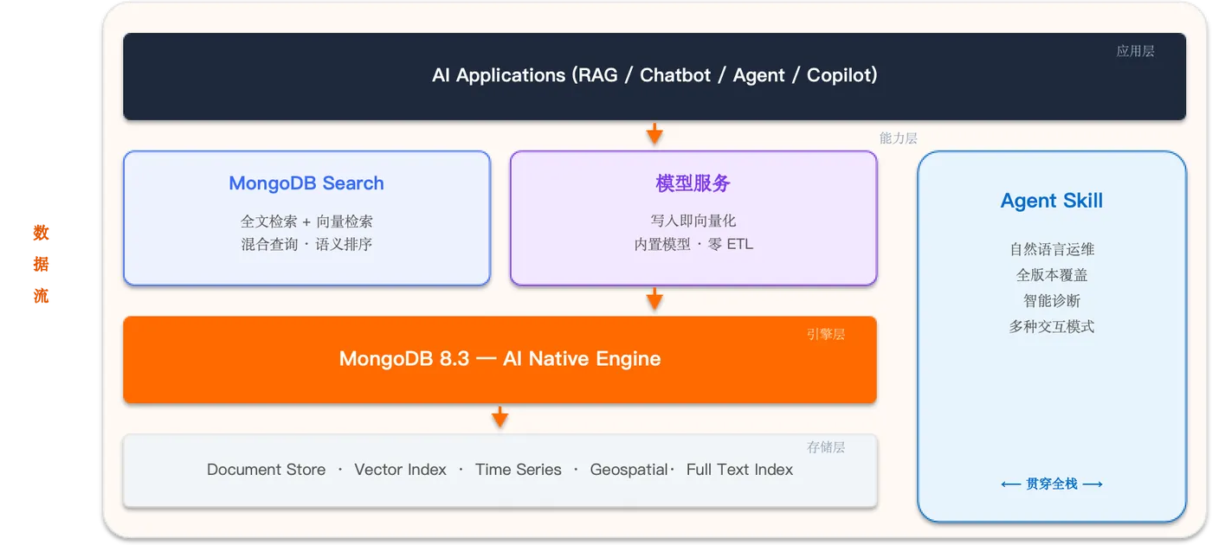Select the 自然语言运维 item
The height and width of the screenshot is (545, 1212).
(1052, 249)
